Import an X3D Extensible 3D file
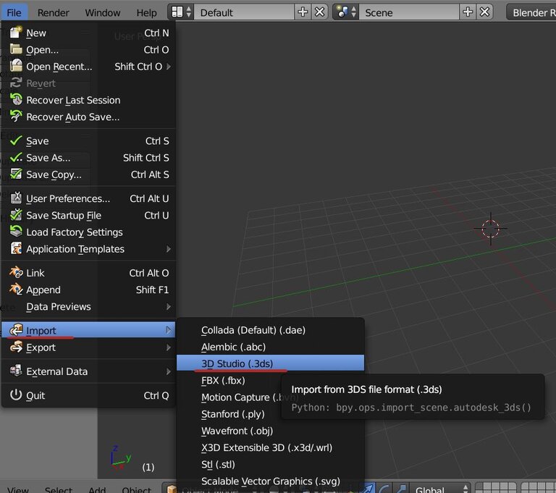The height and width of the screenshot is (493, 556). (x=271, y=447)
